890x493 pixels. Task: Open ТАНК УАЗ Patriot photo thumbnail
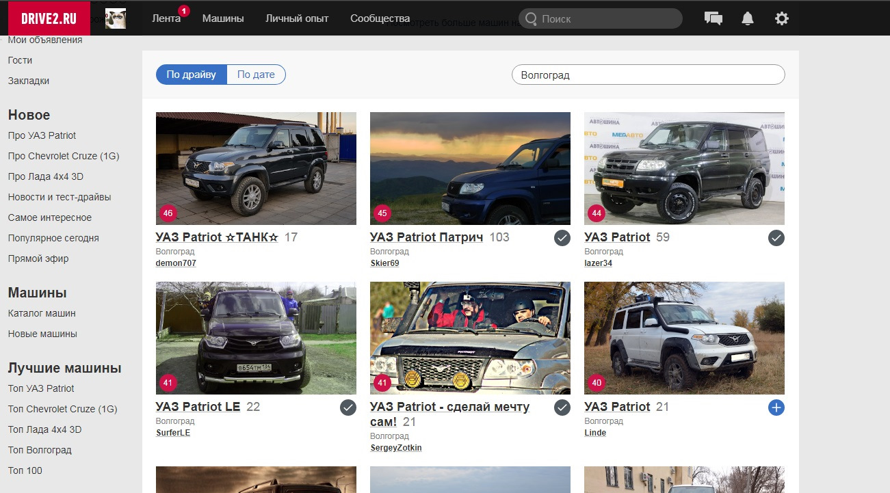pyautogui.click(x=256, y=168)
